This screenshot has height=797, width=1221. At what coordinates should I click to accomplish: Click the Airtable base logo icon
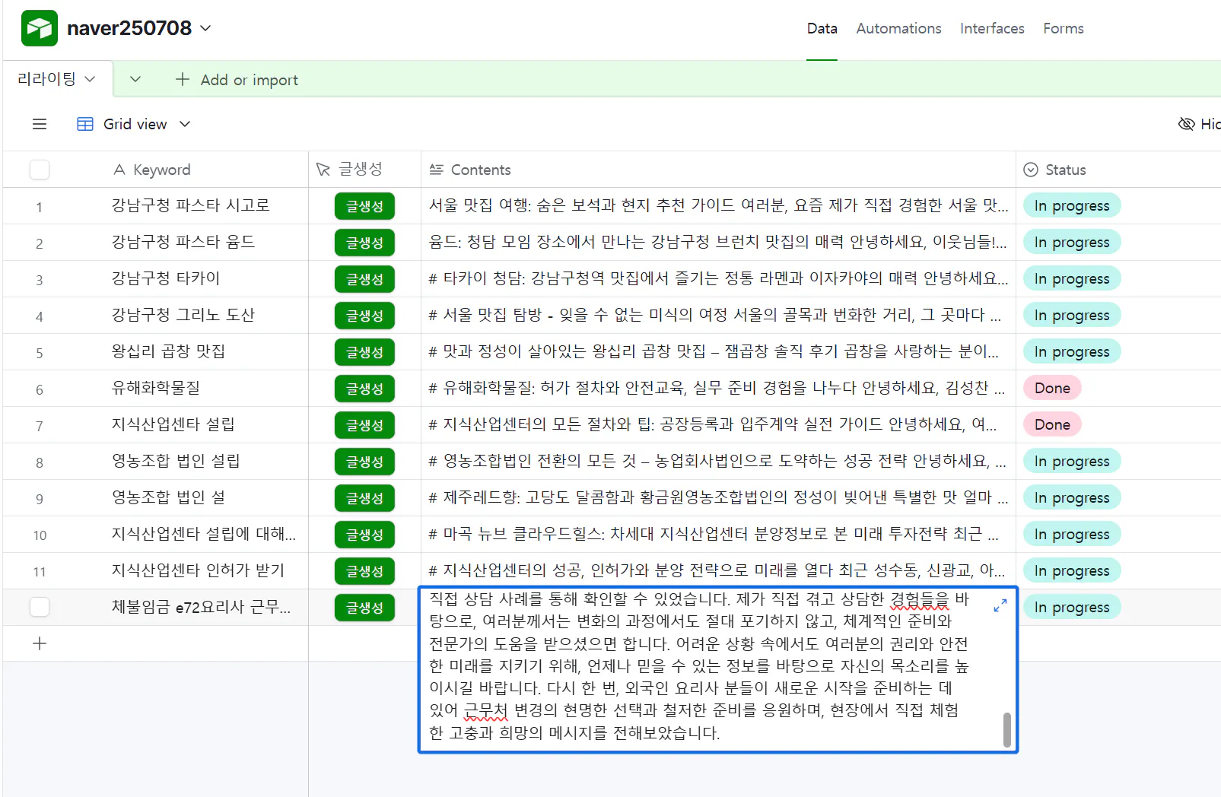(39, 27)
